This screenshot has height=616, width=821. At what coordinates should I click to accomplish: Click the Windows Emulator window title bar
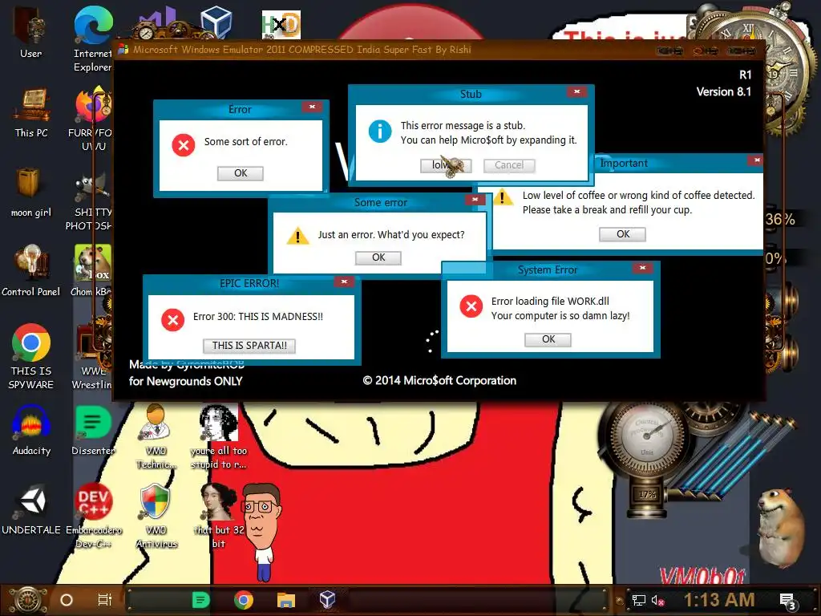[x=439, y=50]
